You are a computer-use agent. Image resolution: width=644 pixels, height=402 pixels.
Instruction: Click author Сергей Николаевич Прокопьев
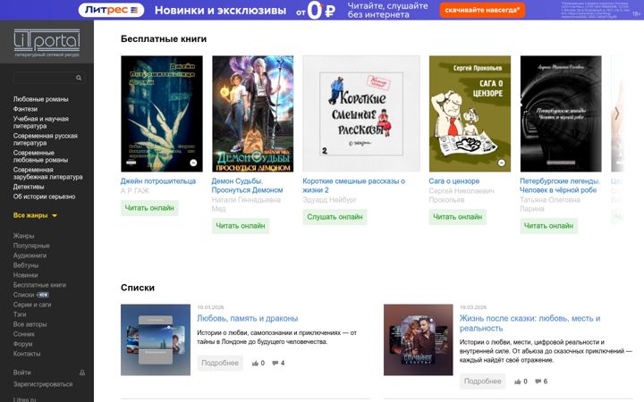(462, 196)
